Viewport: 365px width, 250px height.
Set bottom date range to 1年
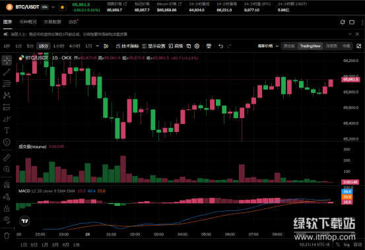coord(77,245)
